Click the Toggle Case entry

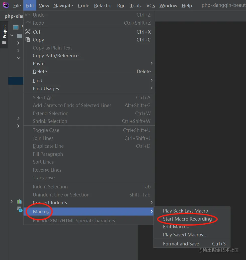point(89,130)
